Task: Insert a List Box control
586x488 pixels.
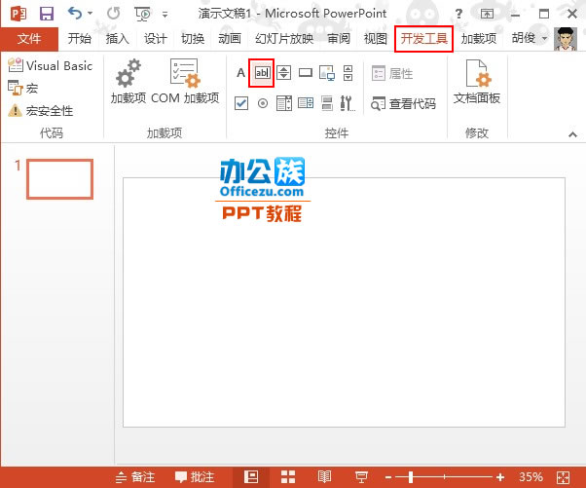Action: 306,103
